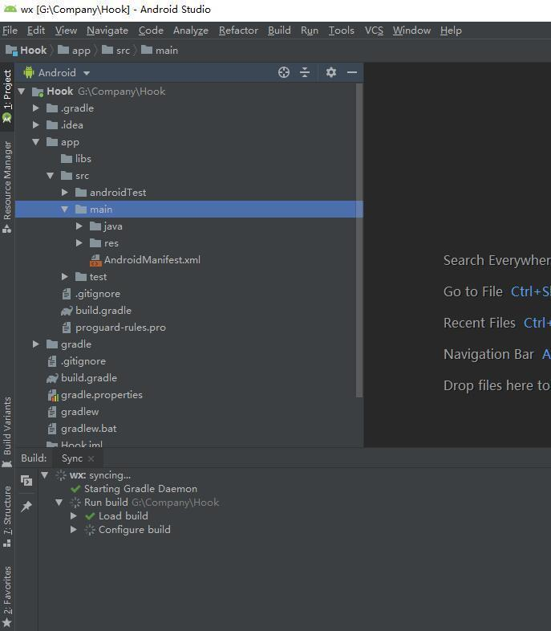The image size is (551, 631).
Task: Collapse the src folder
Action: click(51, 176)
